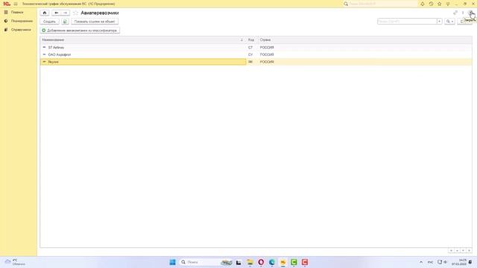Open the 1C main menu hamburger icon
This screenshot has width=477, height=268.
point(16,4)
